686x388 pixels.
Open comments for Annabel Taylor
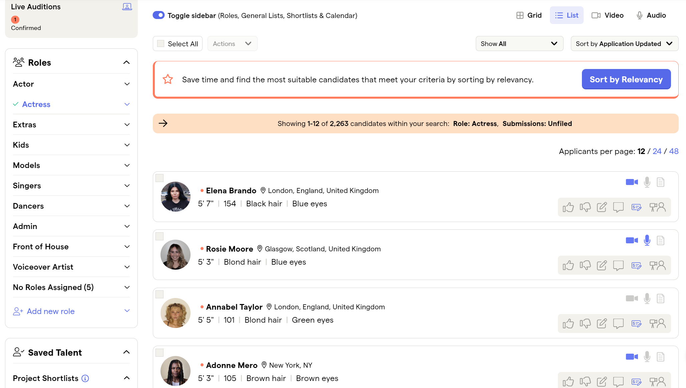coord(618,323)
